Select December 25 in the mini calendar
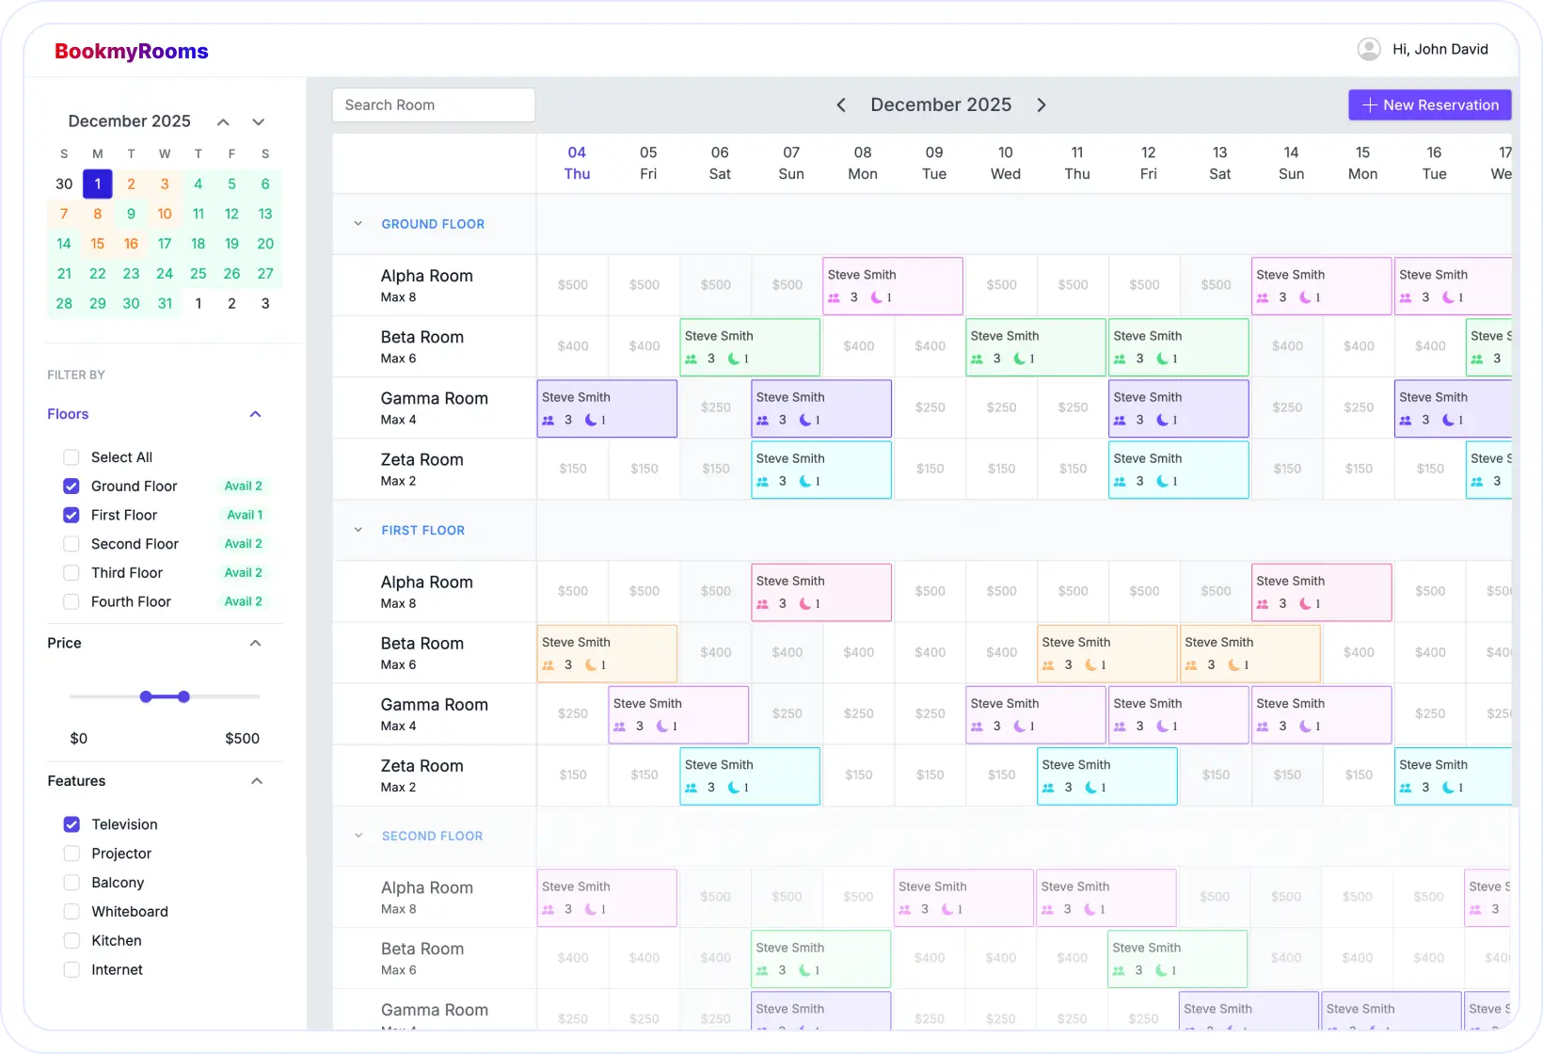The width and height of the screenshot is (1543, 1054). [198, 274]
